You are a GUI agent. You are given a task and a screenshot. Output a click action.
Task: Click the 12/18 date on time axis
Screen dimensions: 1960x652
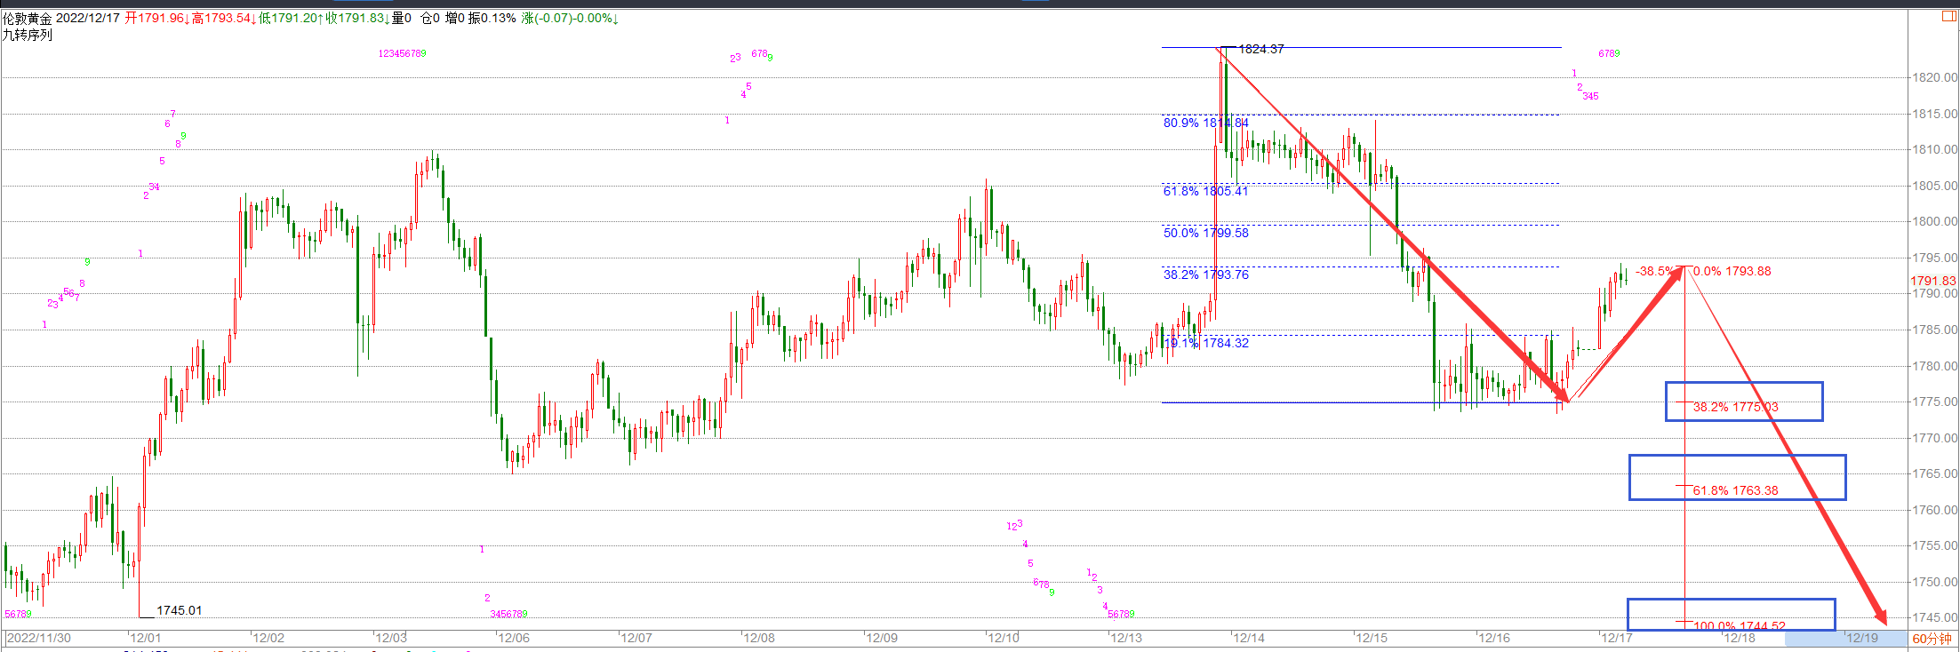(1740, 638)
